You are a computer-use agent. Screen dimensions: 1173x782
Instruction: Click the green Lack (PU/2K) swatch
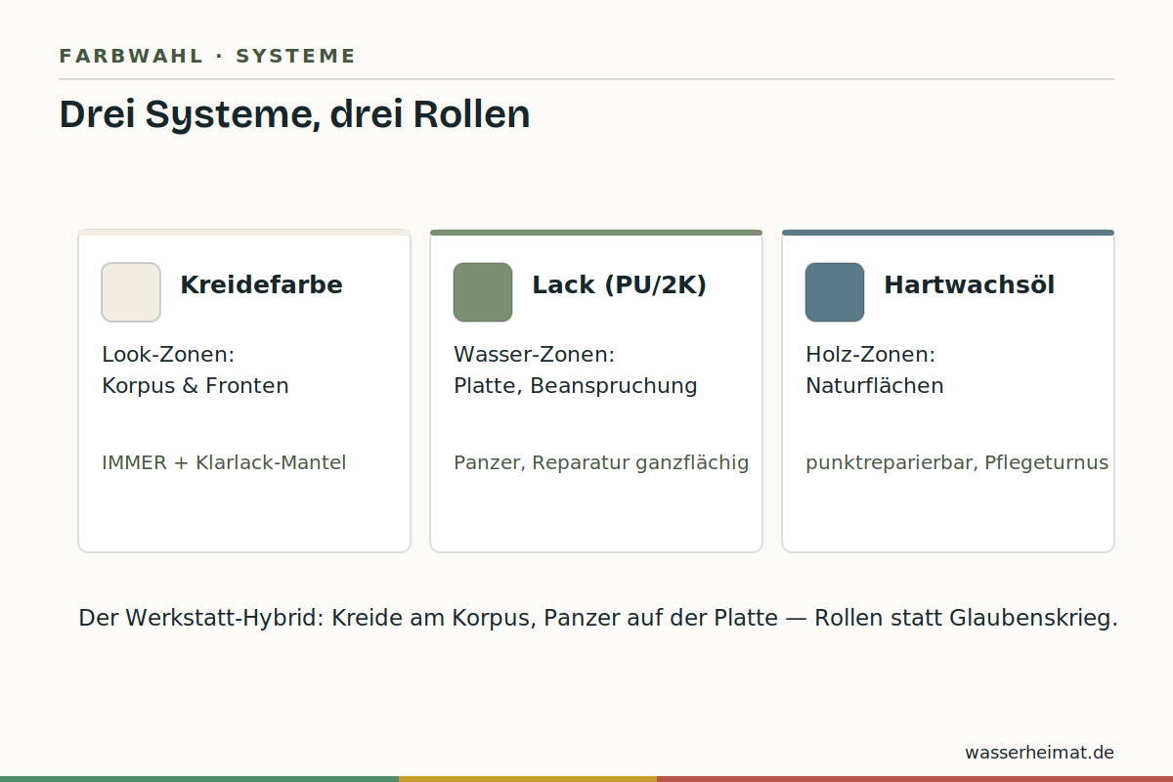483,292
